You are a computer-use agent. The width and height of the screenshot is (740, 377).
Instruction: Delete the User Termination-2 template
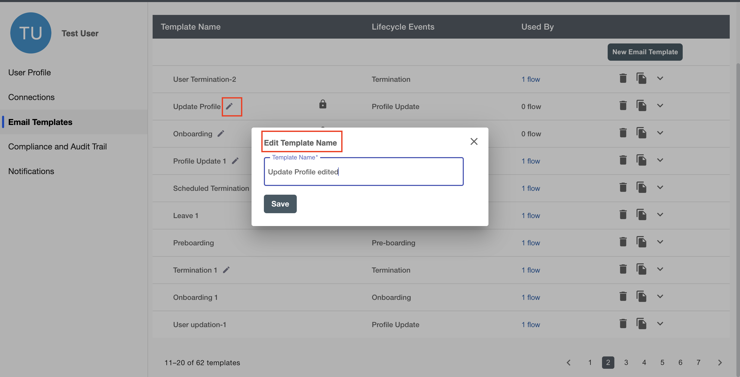[623, 78]
